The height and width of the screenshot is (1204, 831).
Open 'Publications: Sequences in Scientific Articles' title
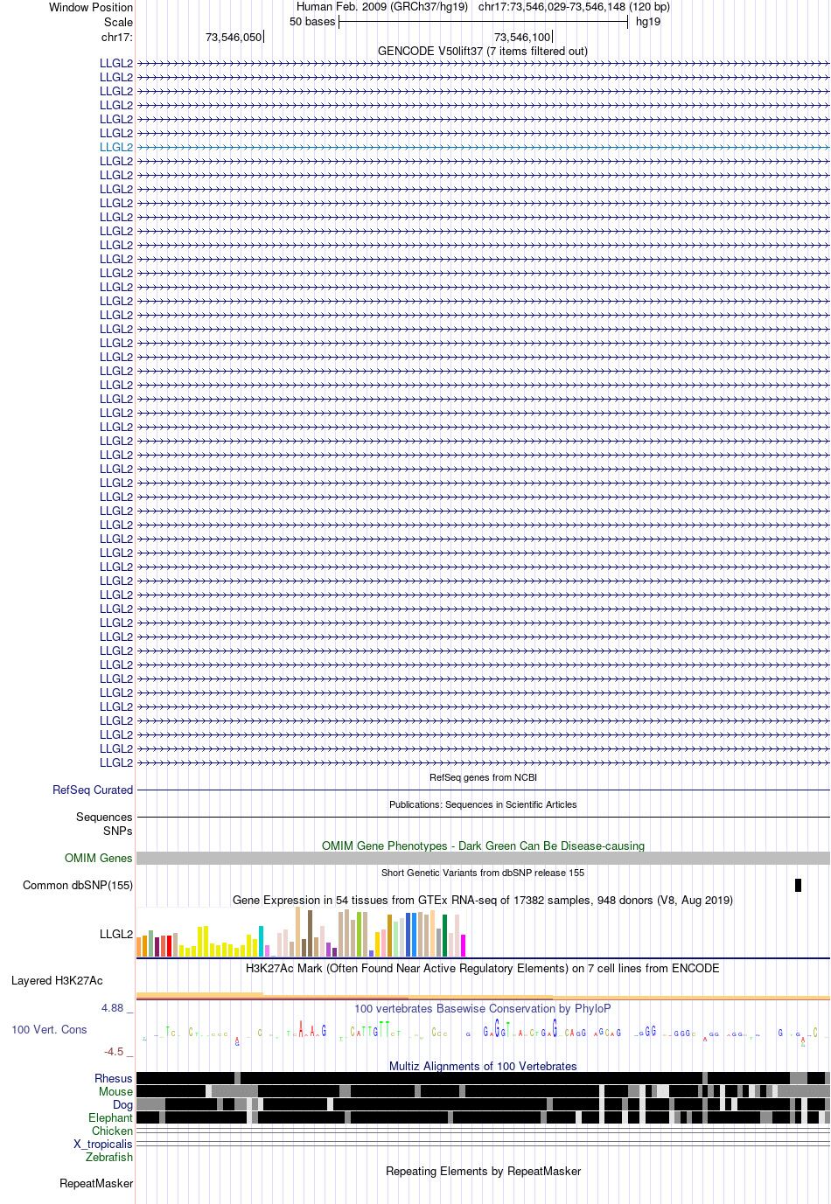pyautogui.click(x=483, y=804)
